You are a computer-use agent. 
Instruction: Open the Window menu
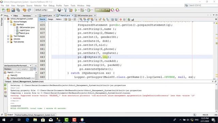pyautogui.click(x=81, y=5)
